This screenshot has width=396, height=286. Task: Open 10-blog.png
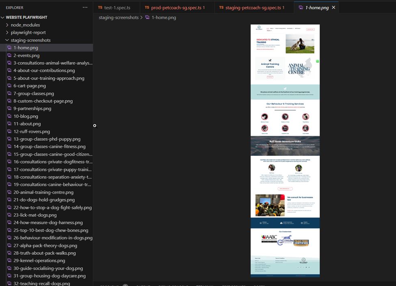46,116
